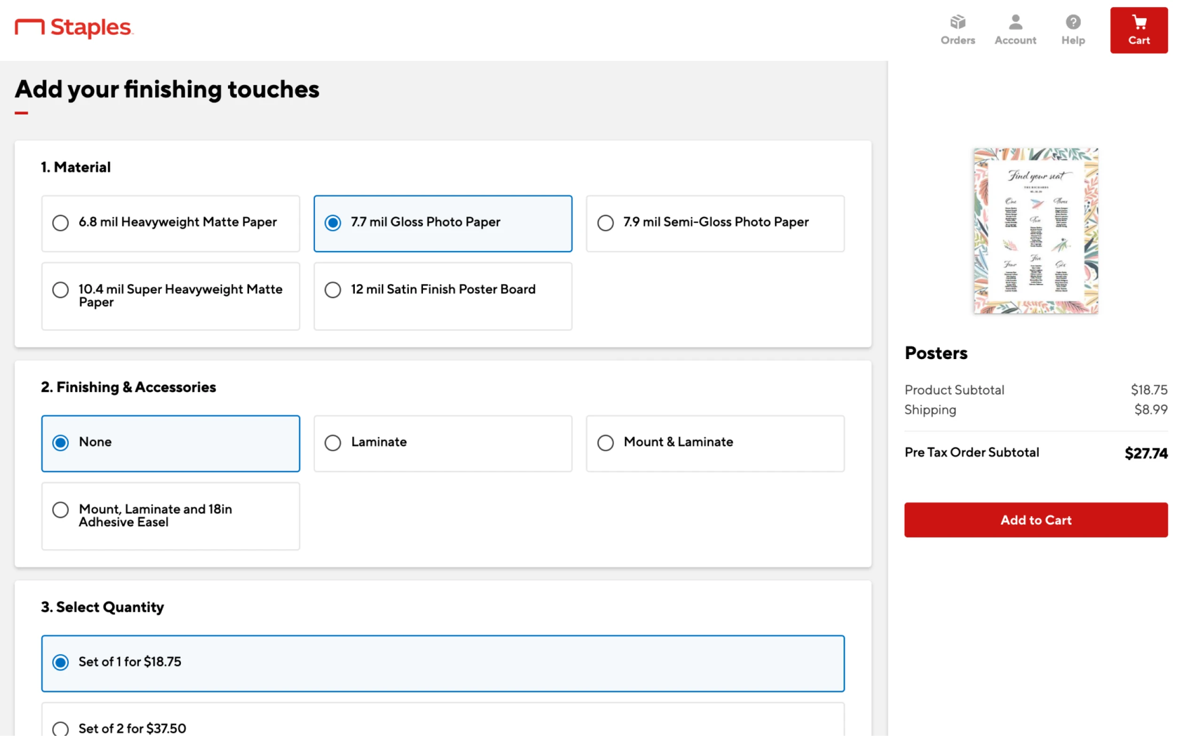Pick Mount, Laminate and 18in Adhesive Easel
The width and height of the screenshot is (1182, 736).
tap(61, 510)
